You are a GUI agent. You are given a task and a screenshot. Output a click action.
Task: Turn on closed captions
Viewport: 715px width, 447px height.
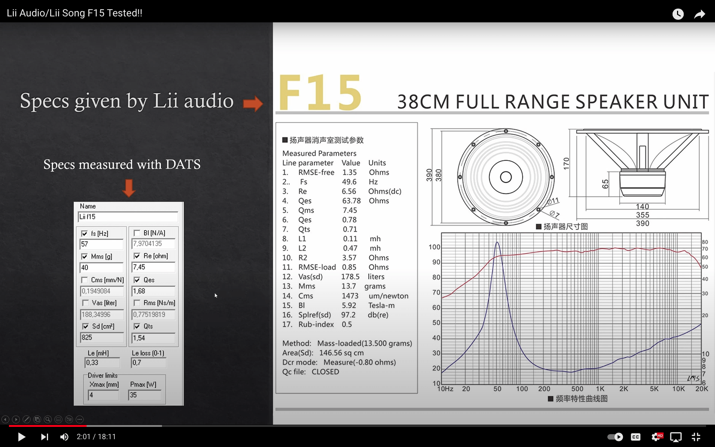tap(636, 437)
